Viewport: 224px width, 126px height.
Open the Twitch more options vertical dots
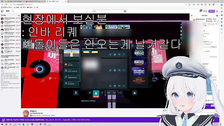(x=13, y=11)
